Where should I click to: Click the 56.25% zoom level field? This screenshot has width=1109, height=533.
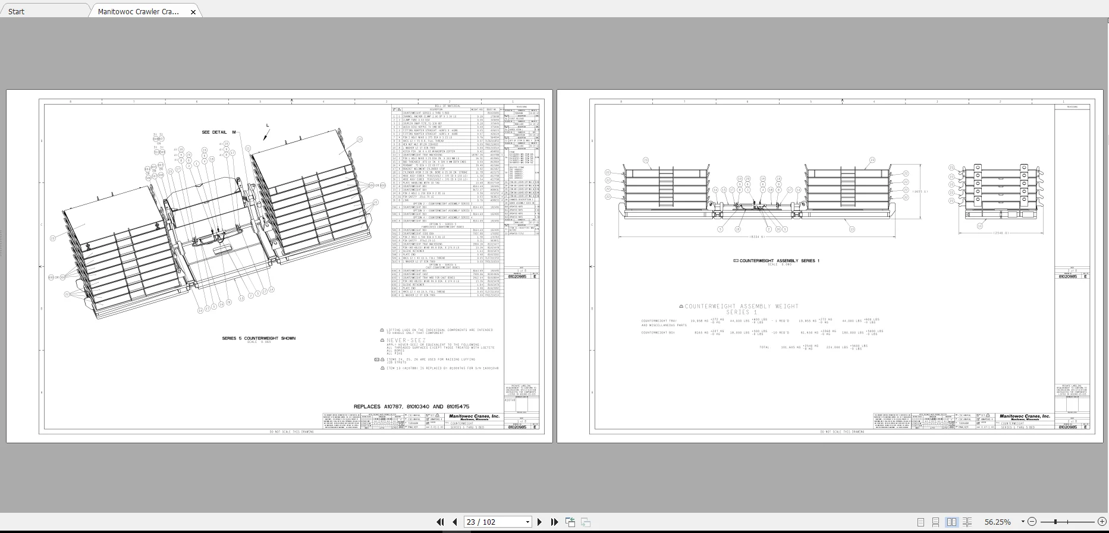[x=997, y=522]
